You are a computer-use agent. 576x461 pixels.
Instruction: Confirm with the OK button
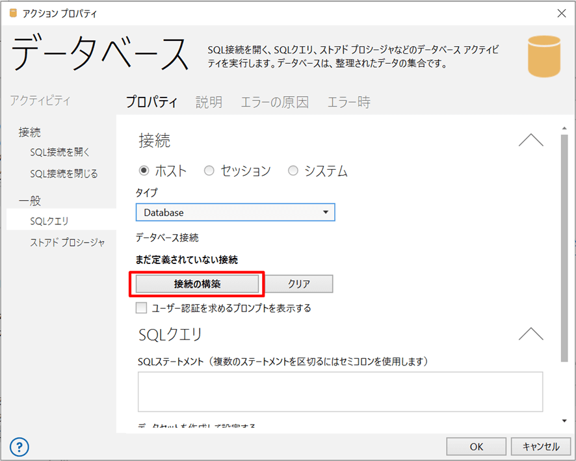(x=476, y=446)
